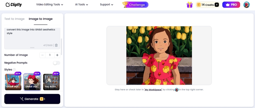The height and width of the screenshot is (108, 255).
Task: Click the Generate button
Action: click(32, 99)
